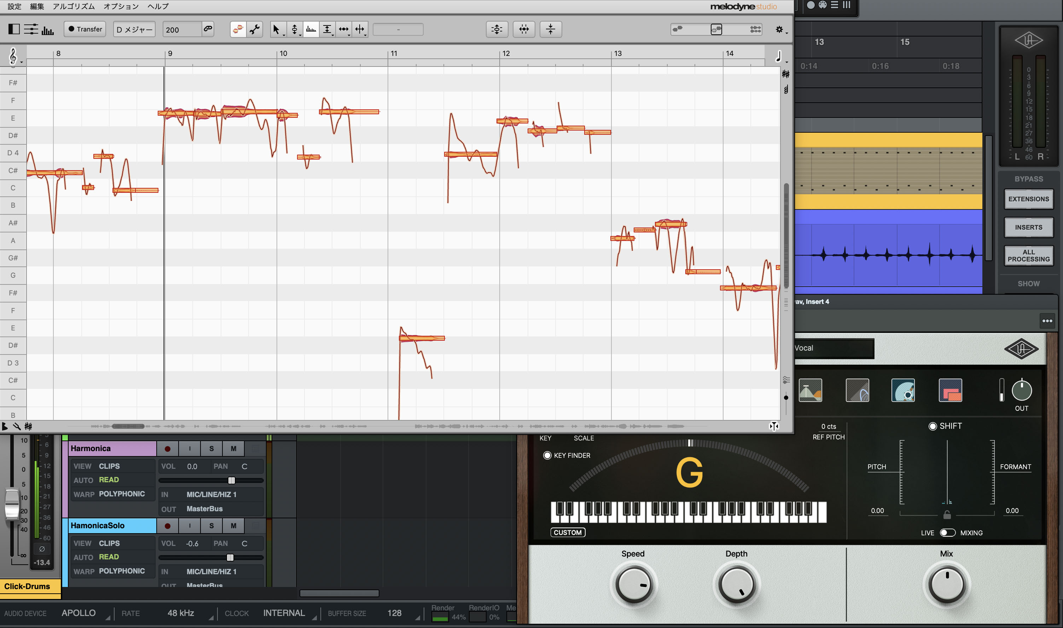Screen dimensions: 1063x628
Task: Open Melodyne gear settings dropdown
Action: (x=780, y=29)
